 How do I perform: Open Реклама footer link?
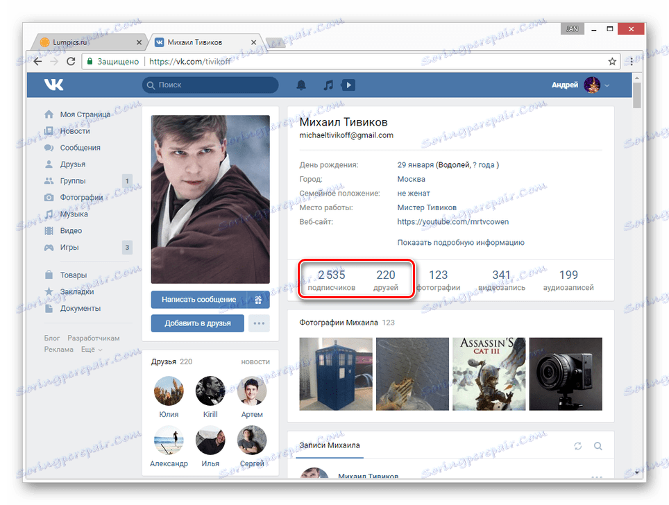pyautogui.click(x=59, y=350)
